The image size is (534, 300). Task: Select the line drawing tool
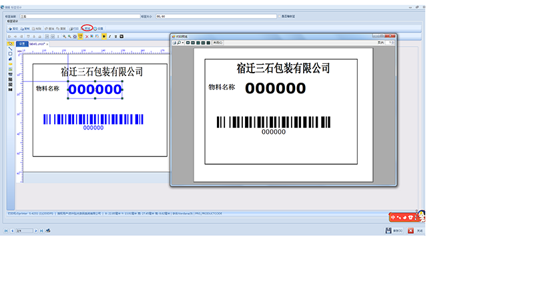click(10, 49)
